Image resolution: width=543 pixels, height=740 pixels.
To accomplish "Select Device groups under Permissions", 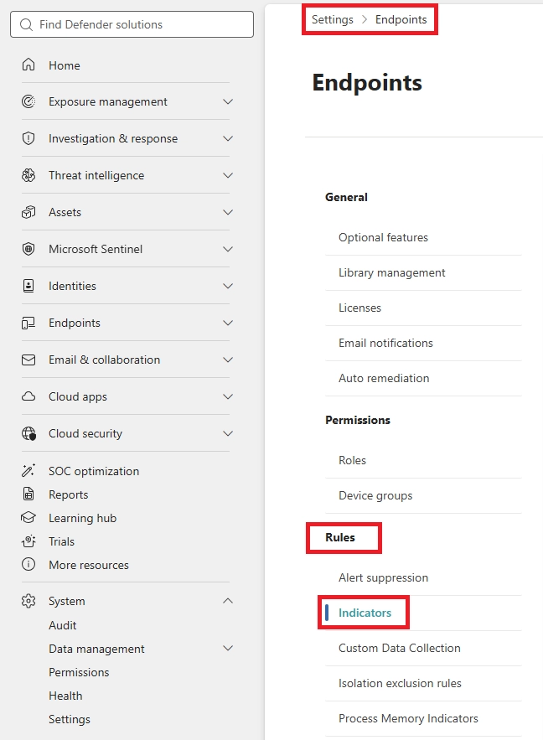I will (x=375, y=495).
